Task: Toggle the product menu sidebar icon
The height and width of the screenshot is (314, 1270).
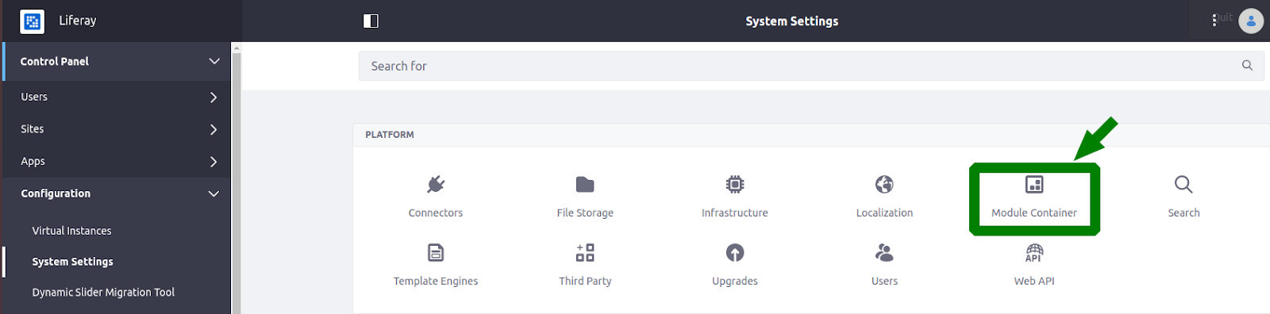Action: click(371, 21)
